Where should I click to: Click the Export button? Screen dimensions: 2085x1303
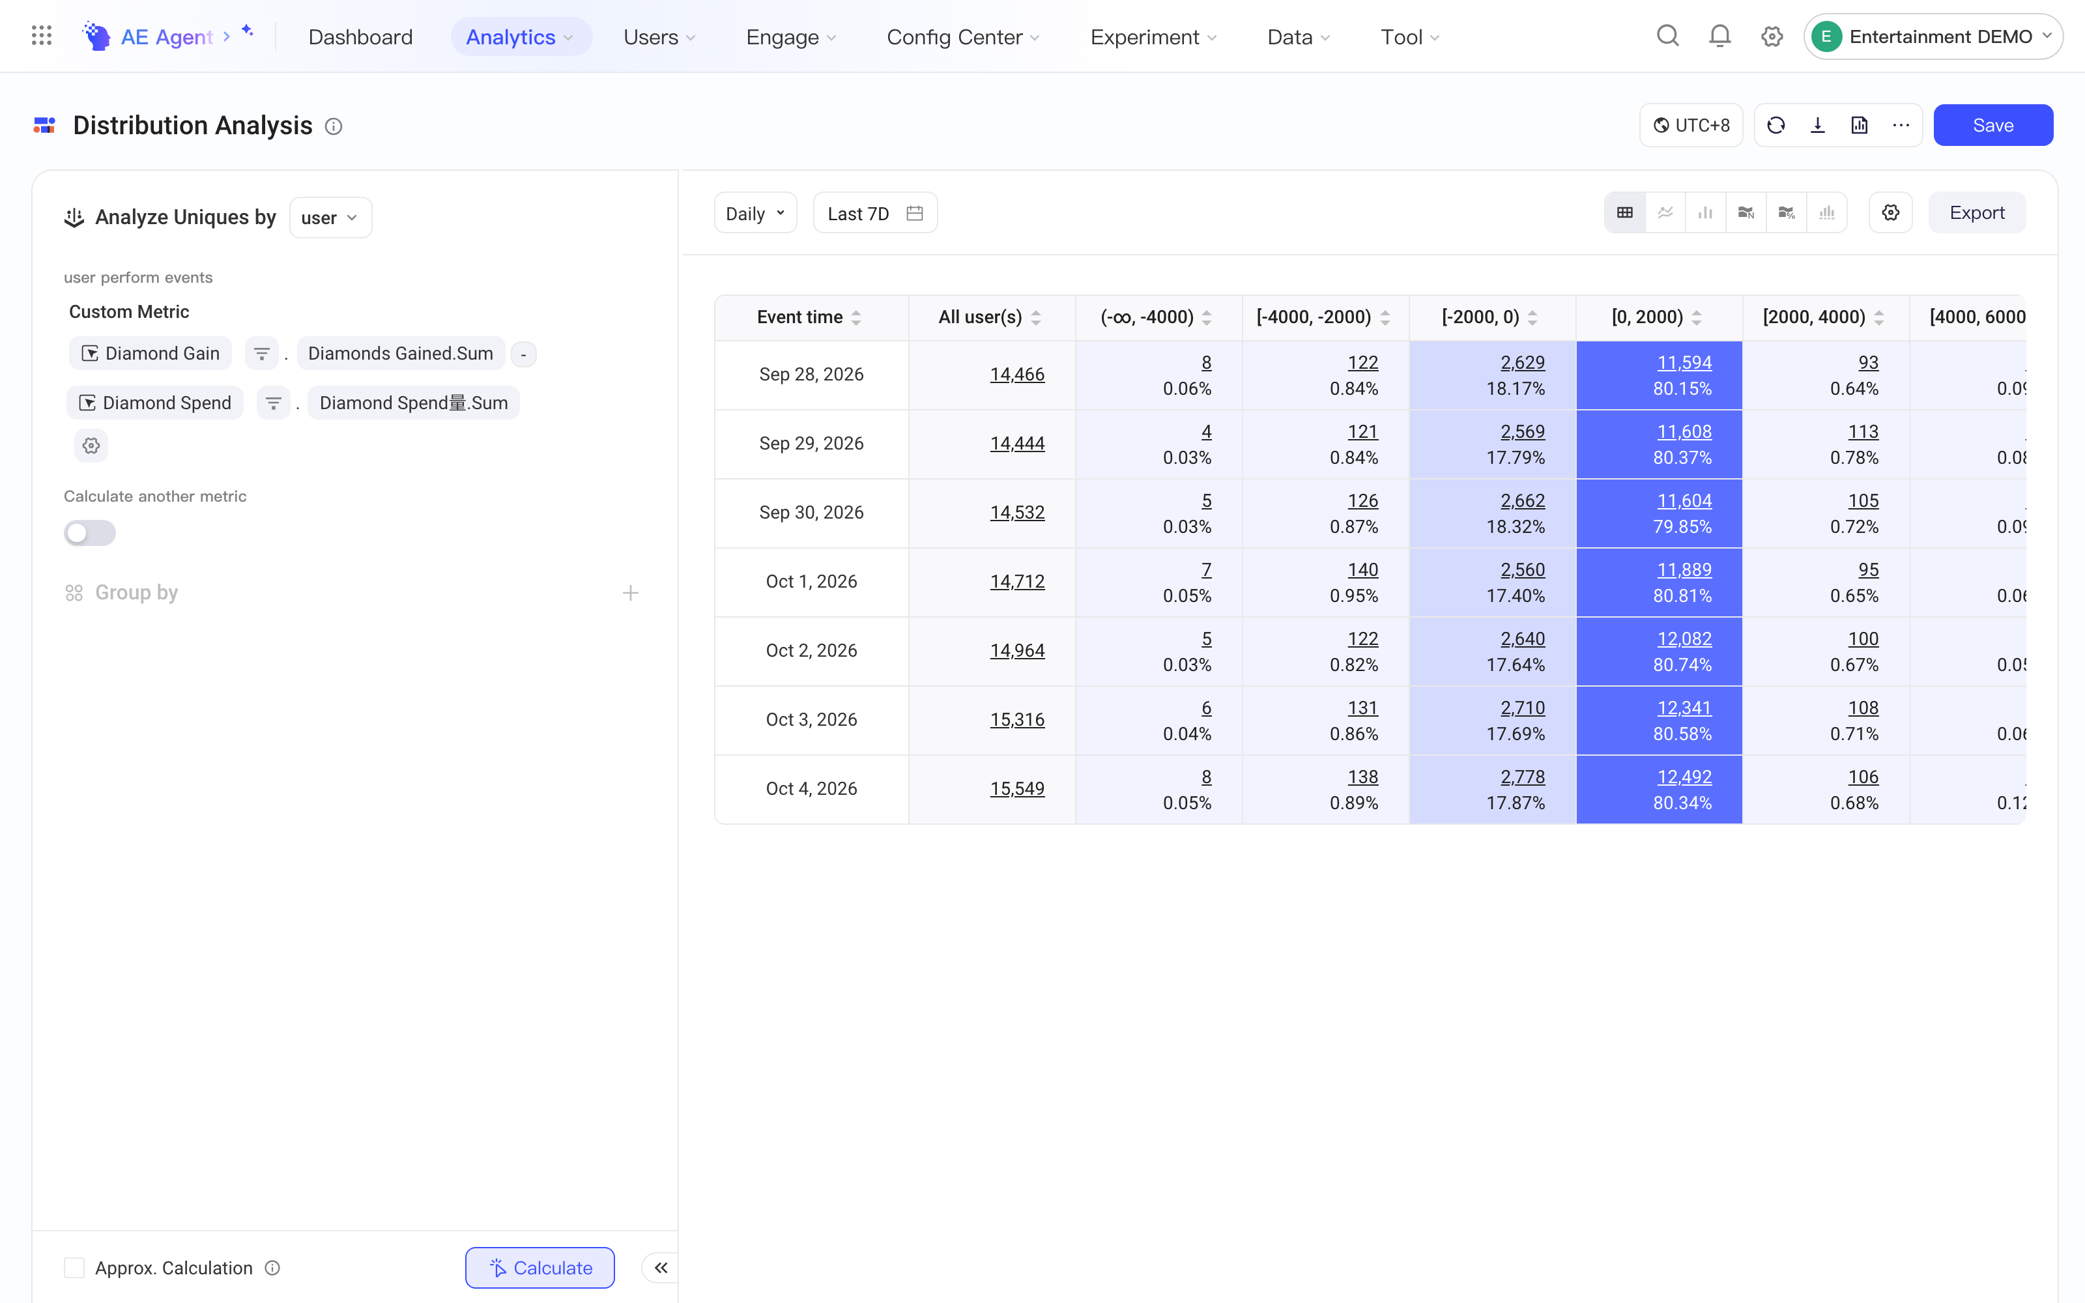[x=1976, y=213]
